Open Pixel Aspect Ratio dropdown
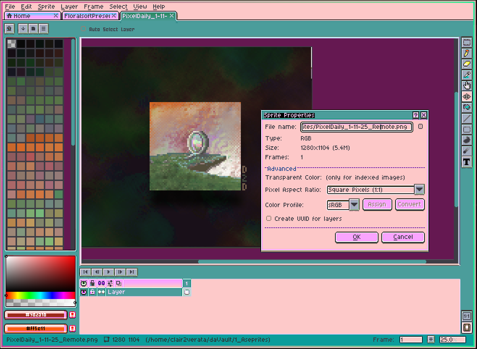 (375, 190)
